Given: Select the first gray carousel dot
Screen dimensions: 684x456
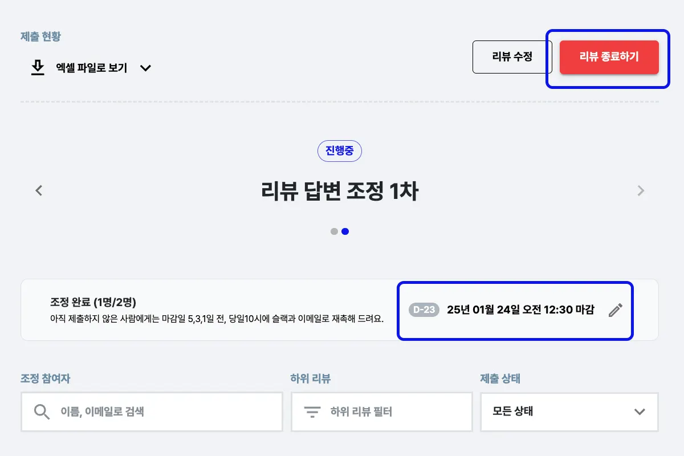Looking at the screenshot, I should [x=334, y=231].
